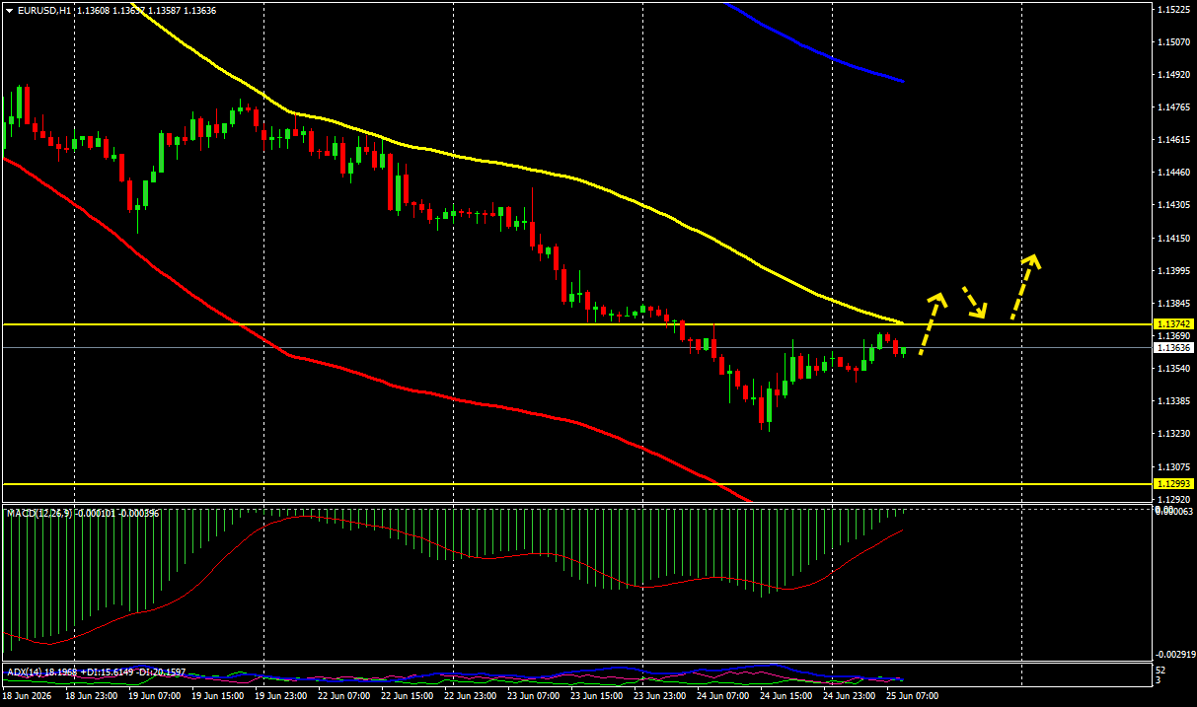Click the 1.14920 price axis label
This screenshot has width=1197, height=707.
click(1174, 75)
